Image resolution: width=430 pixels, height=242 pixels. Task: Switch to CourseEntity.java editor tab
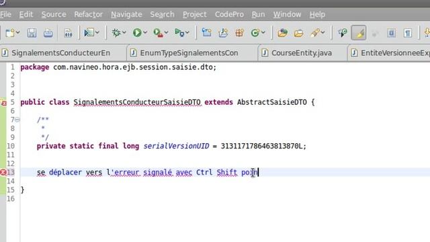302,52
